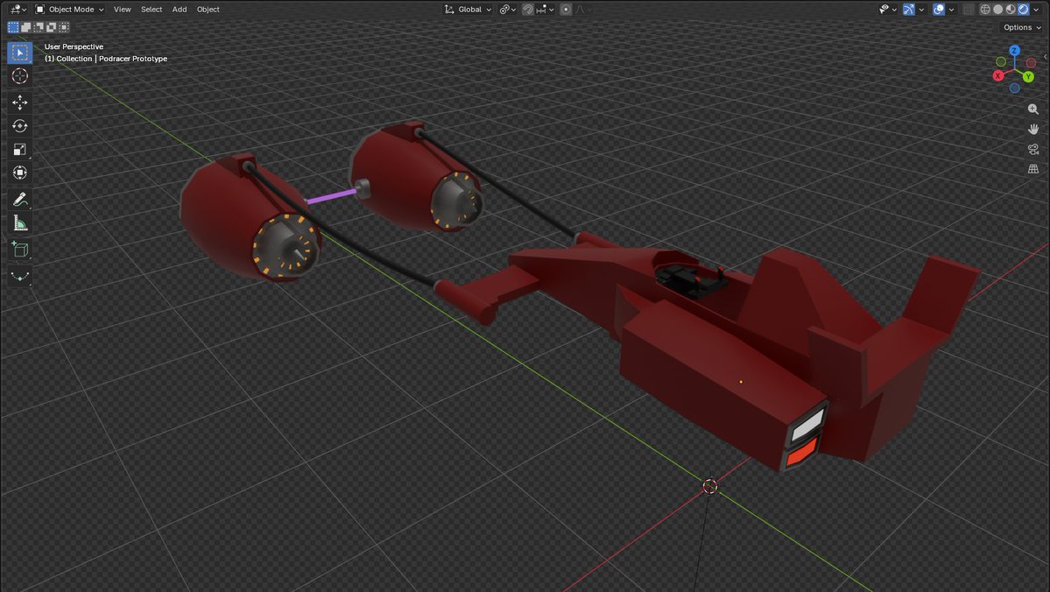Image resolution: width=1050 pixels, height=592 pixels.
Task: Open the Add menu
Action: coord(180,10)
